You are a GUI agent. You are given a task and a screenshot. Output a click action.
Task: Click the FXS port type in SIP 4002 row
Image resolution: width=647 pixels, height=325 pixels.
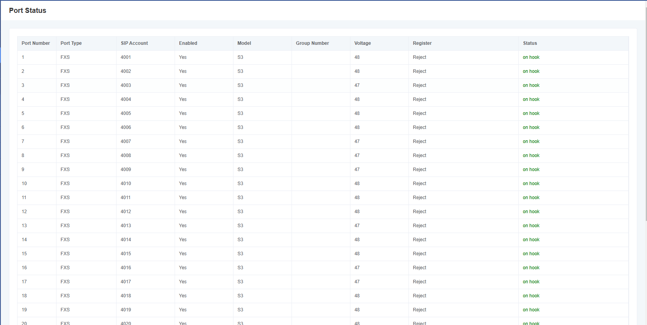click(65, 71)
